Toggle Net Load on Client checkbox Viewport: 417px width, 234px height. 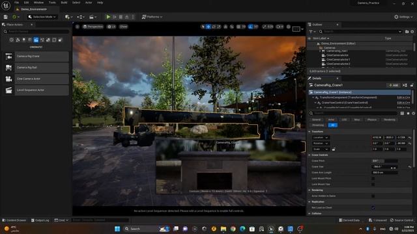(373, 208)
